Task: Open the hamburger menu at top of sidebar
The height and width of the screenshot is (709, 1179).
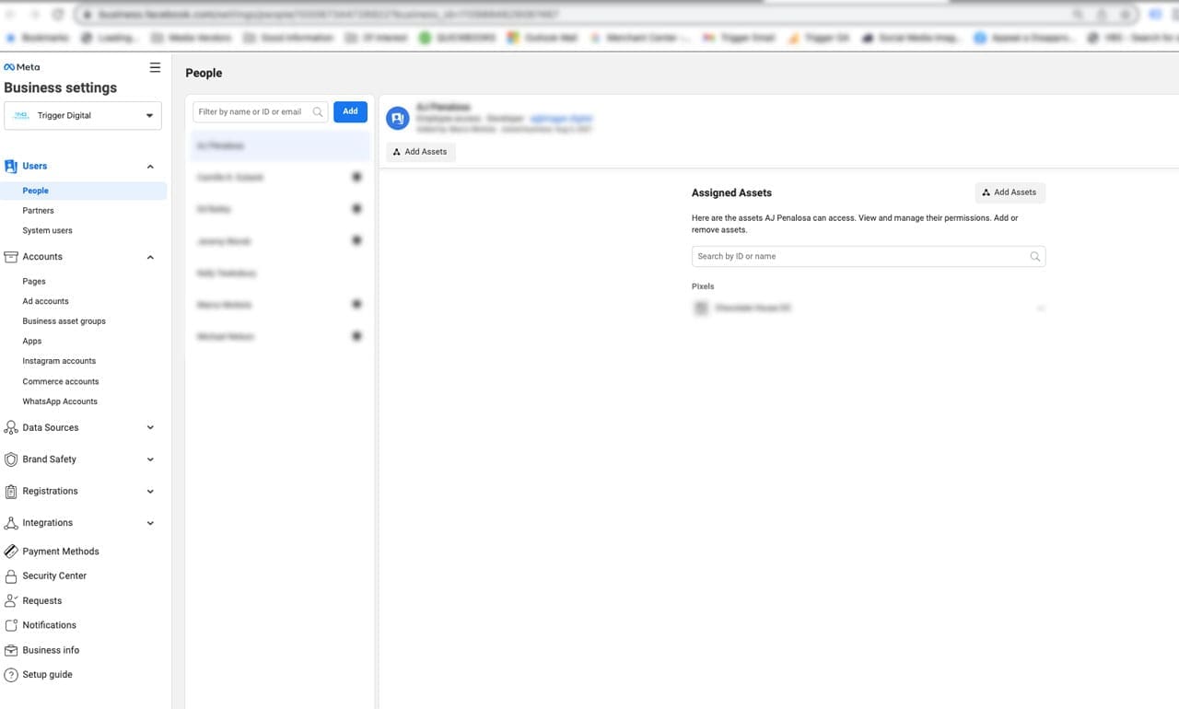Action: click(155, 66)
